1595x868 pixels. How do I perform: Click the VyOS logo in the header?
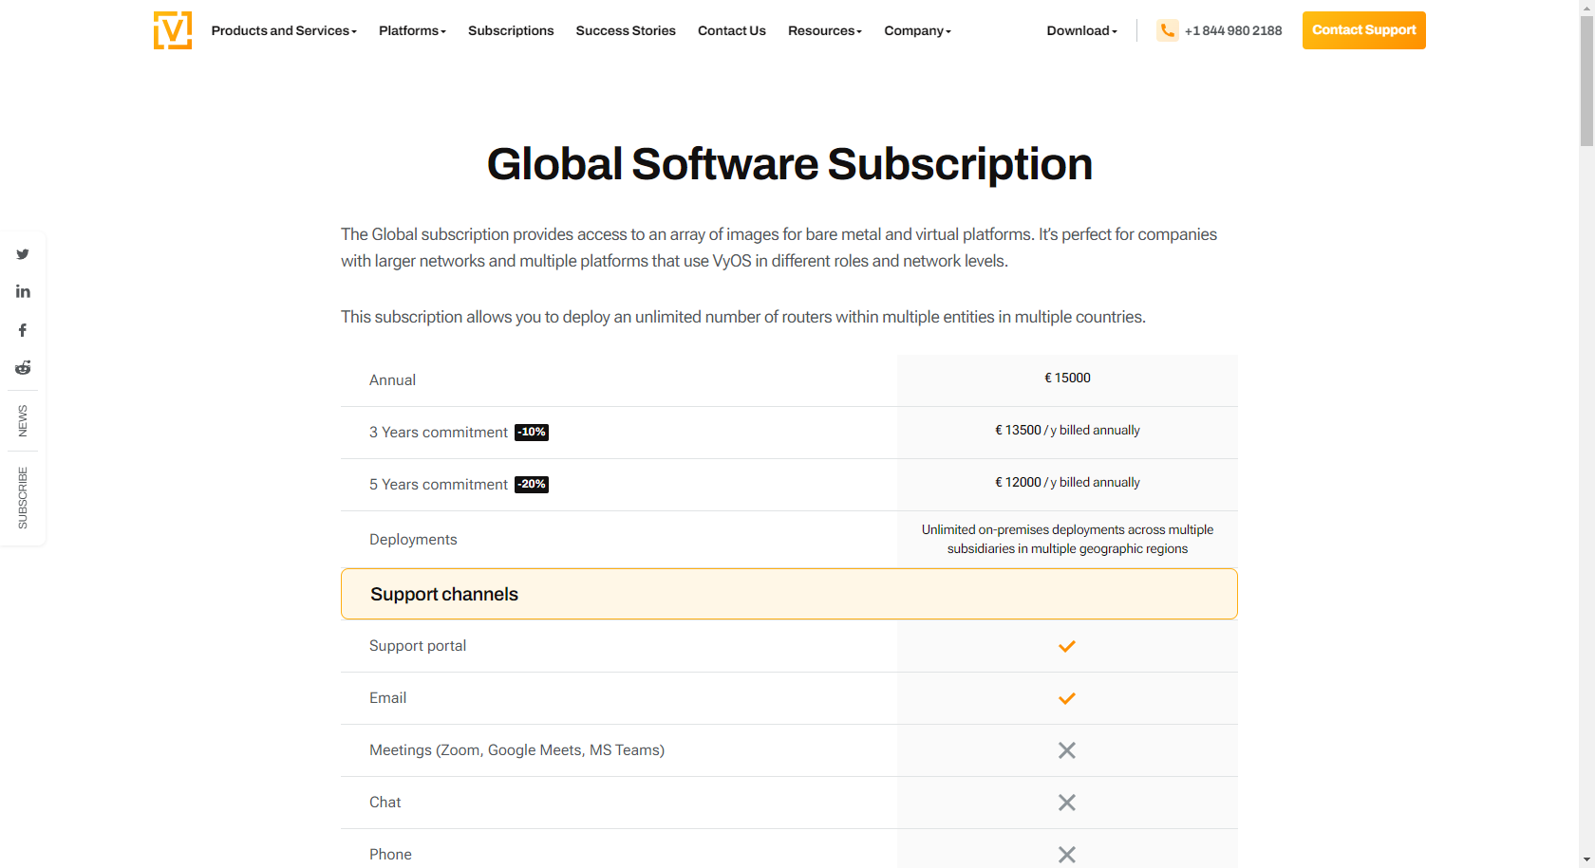coord(172,29)
